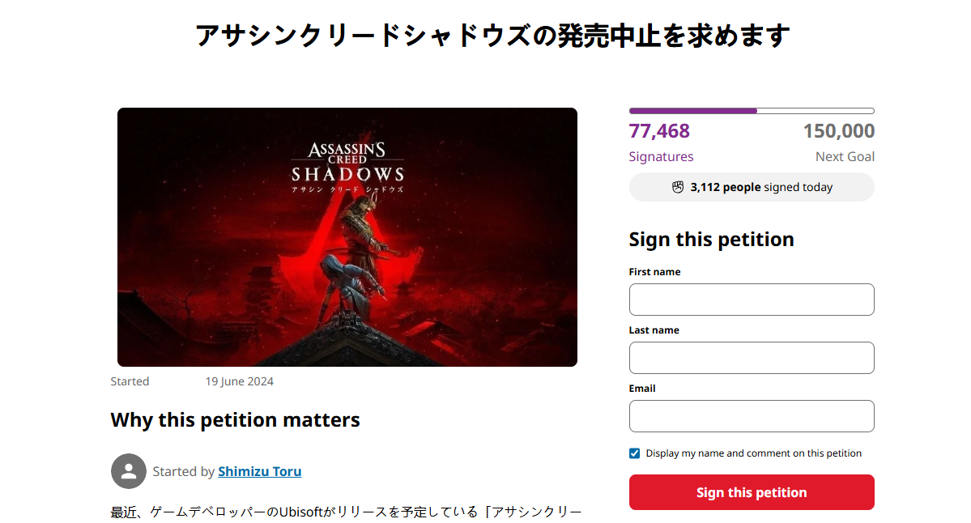Click the 77,468 signatures count

click(659, 131)
